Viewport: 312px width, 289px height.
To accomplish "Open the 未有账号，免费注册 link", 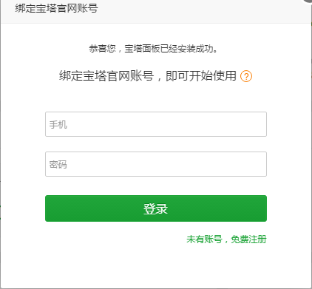I will point(226,239).
